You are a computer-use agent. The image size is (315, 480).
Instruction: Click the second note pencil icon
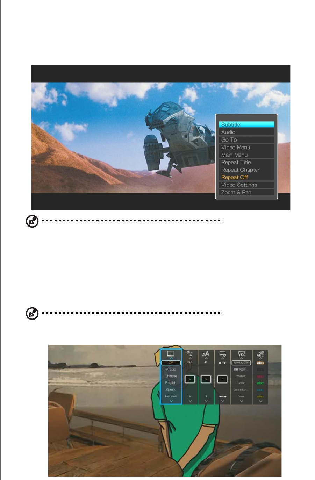click(33, 314)
